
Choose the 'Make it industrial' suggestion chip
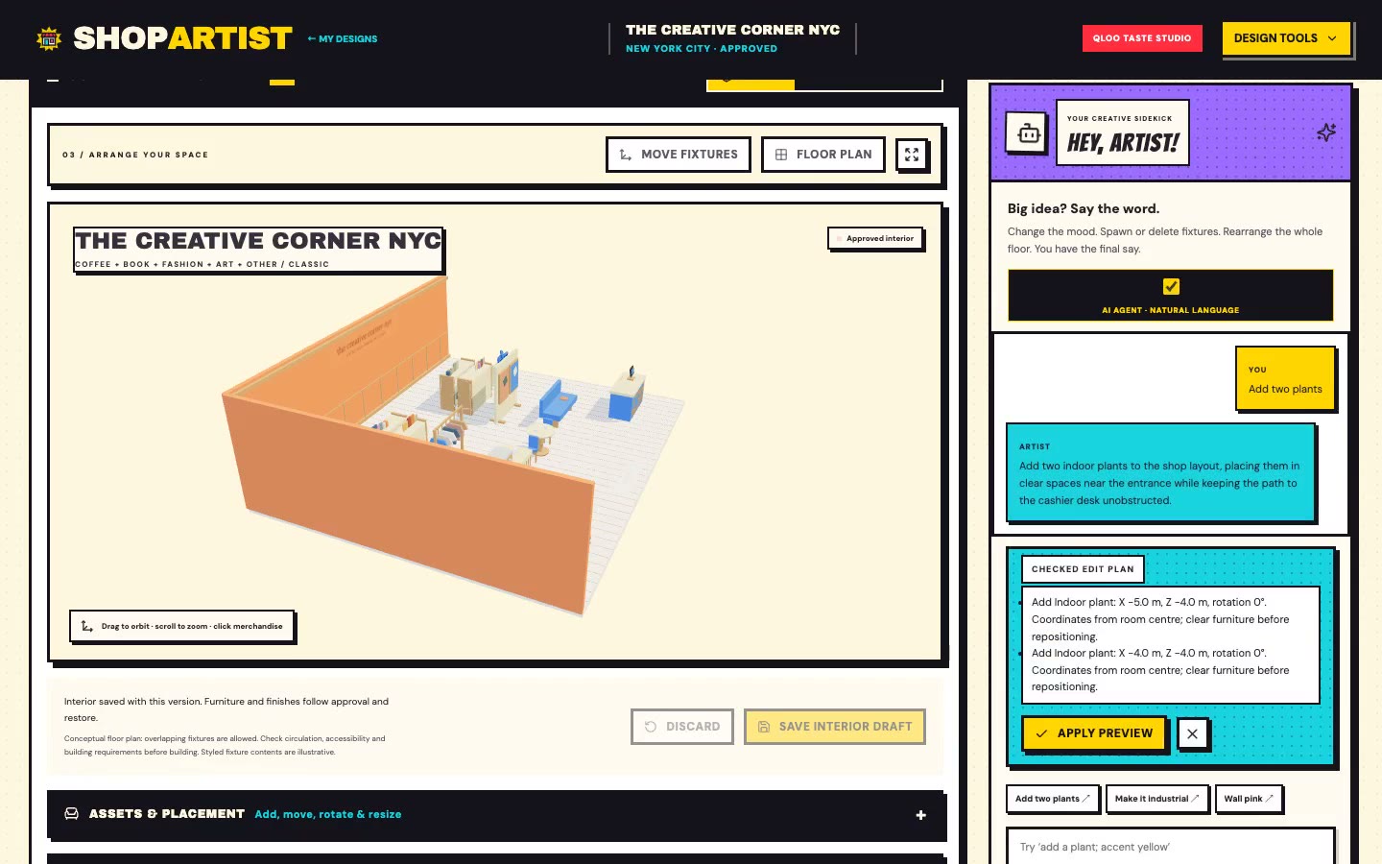click(1156, 799)
